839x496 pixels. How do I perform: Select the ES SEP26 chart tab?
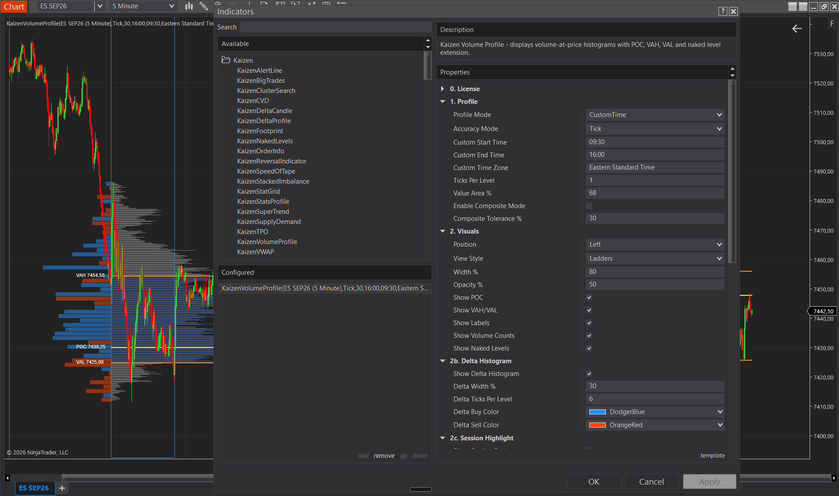[x=34, y=488]
